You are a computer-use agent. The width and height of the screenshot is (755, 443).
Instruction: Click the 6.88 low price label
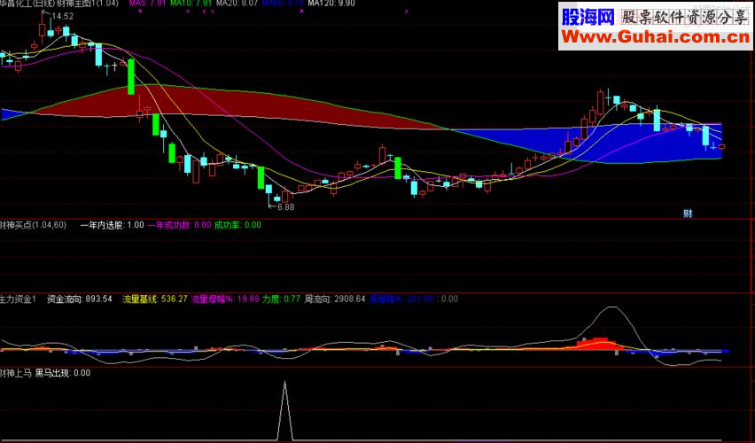click(284, 207)
